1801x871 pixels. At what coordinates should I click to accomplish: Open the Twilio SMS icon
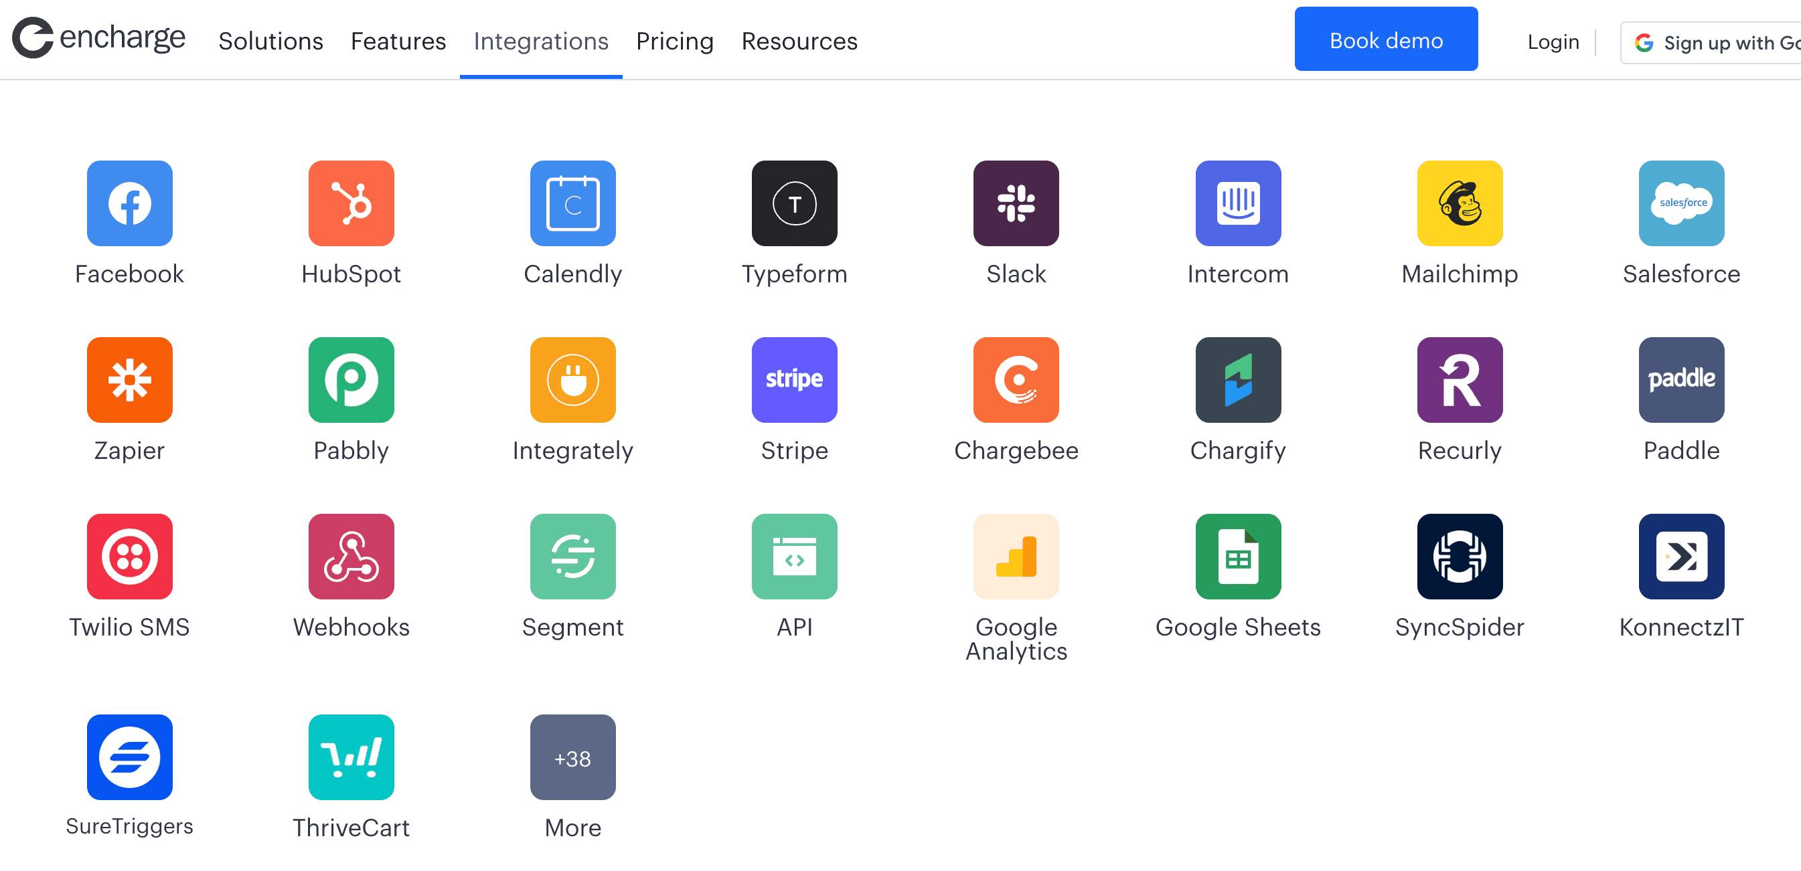coord(129,557)
